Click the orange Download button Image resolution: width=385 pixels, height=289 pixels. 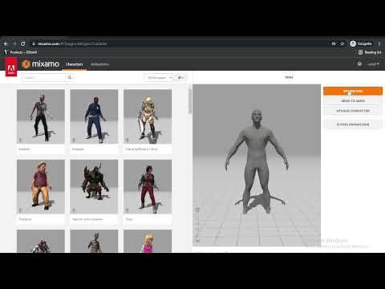point(353,91)
